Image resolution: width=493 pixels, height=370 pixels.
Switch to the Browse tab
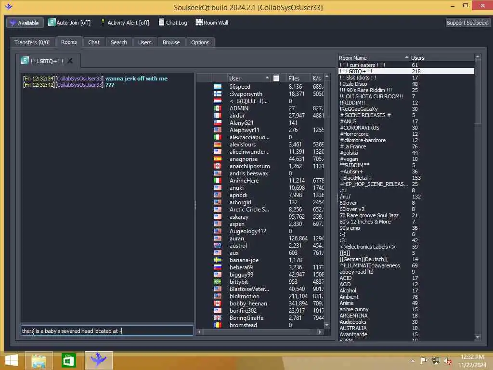pos(171,42)
